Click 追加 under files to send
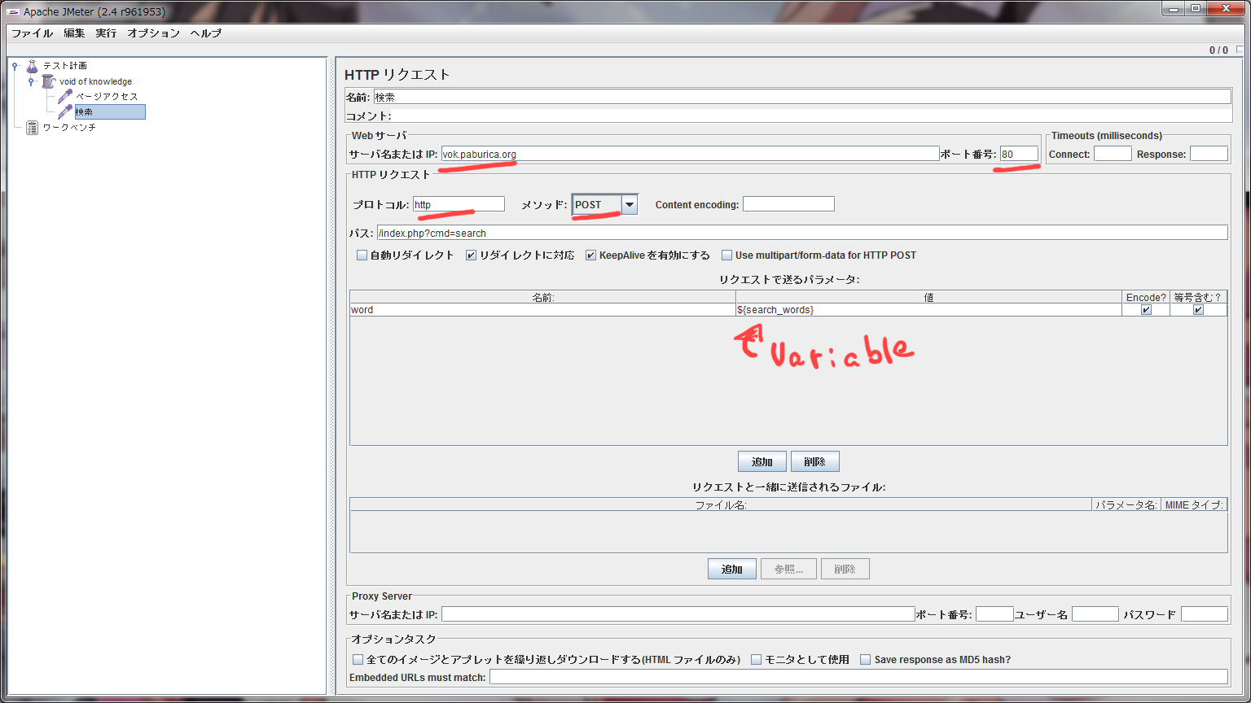This screenshot has width=1251, height=703. click(732, 569)
